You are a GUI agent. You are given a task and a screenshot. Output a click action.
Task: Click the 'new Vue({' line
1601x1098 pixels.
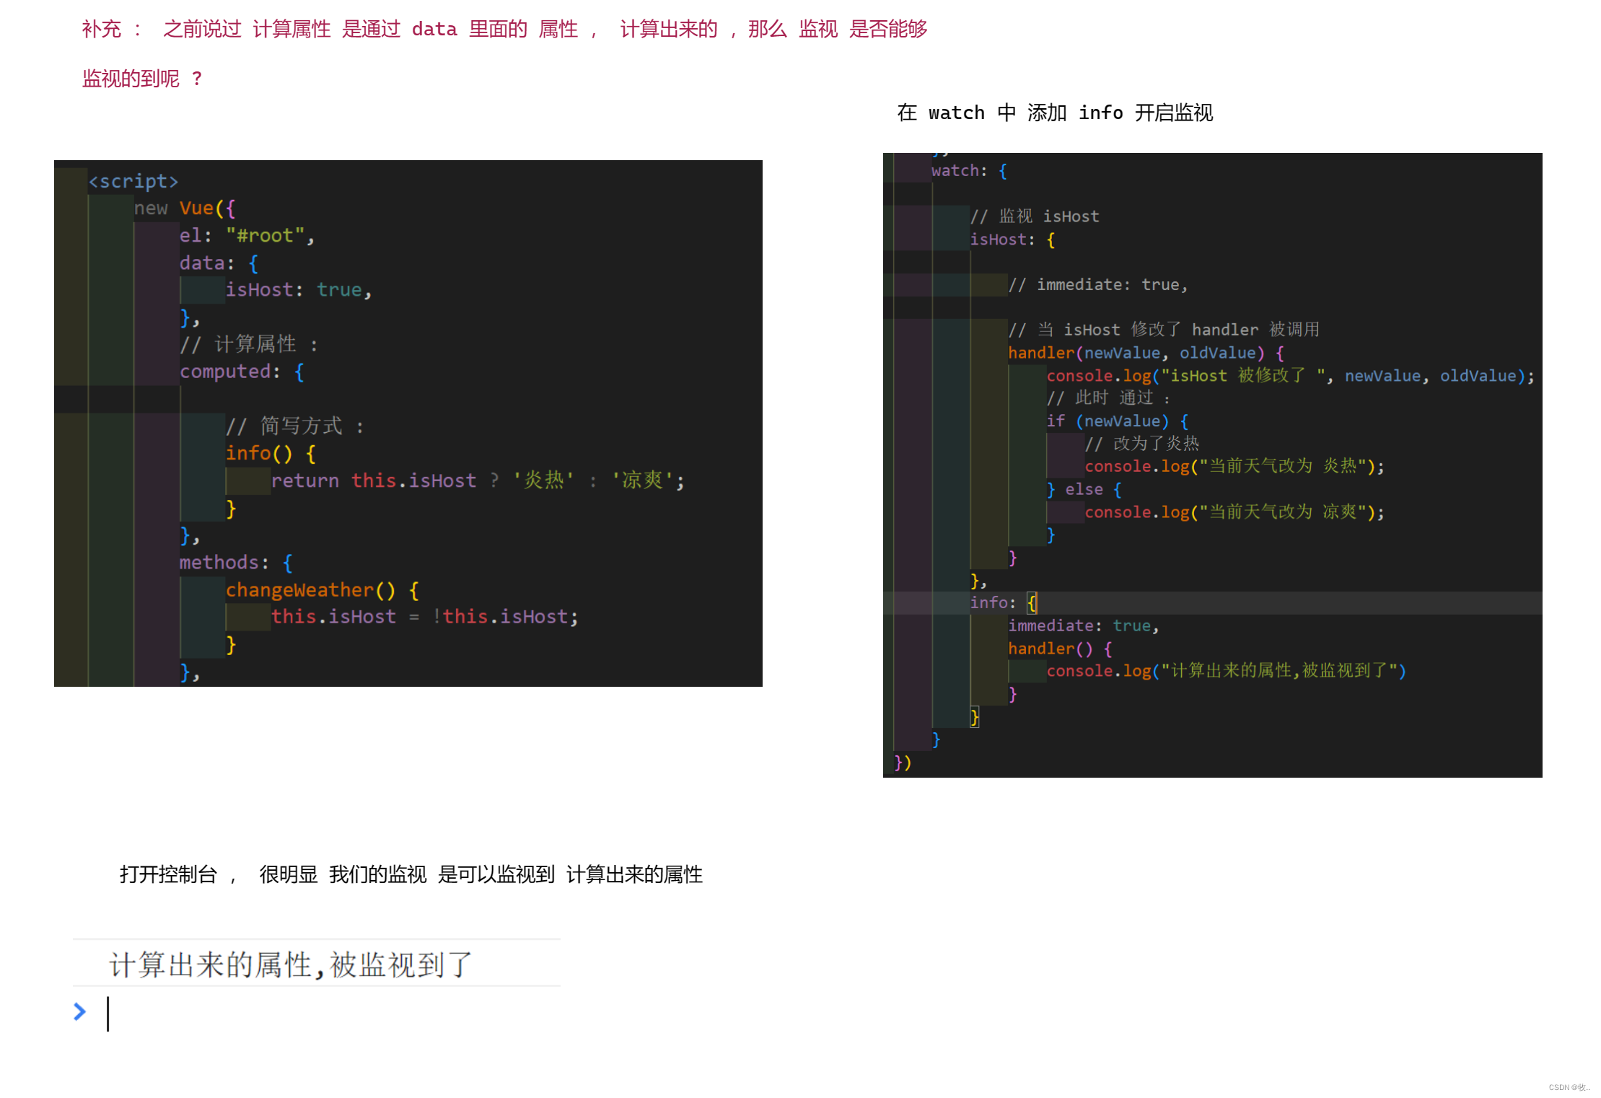185,208
